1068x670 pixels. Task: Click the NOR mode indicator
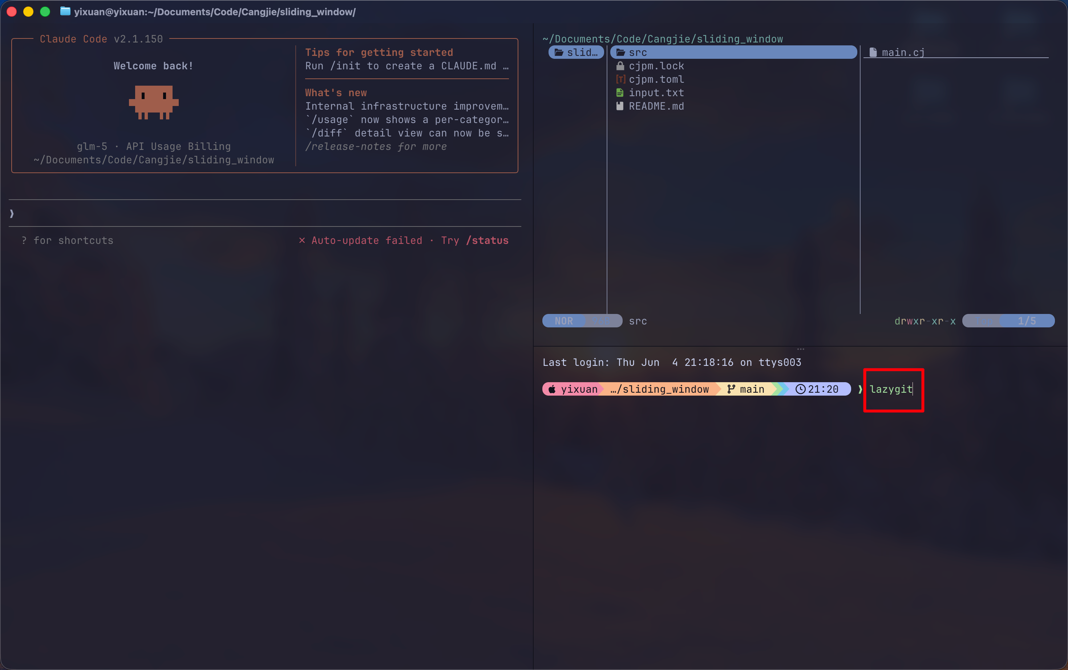[563, 321]
